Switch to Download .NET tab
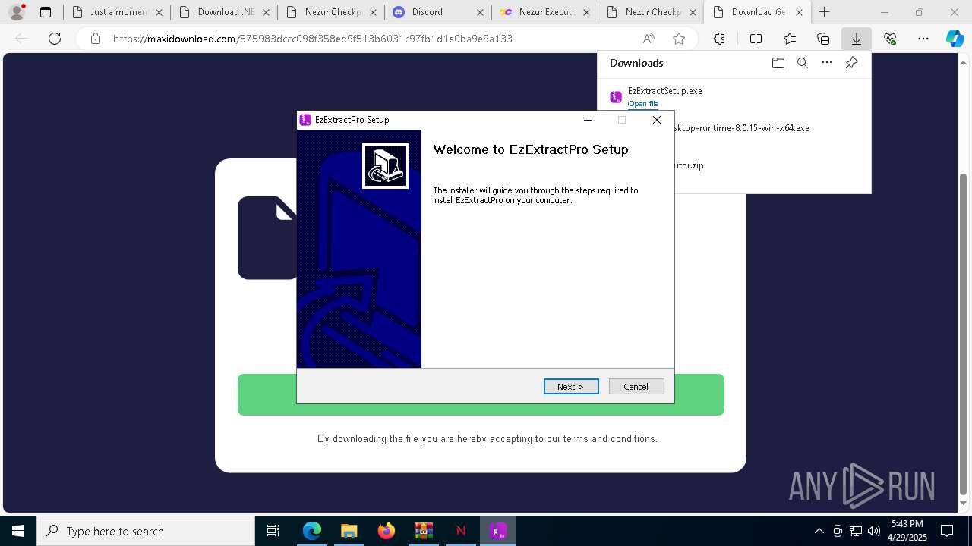 (x=223, y=12)
